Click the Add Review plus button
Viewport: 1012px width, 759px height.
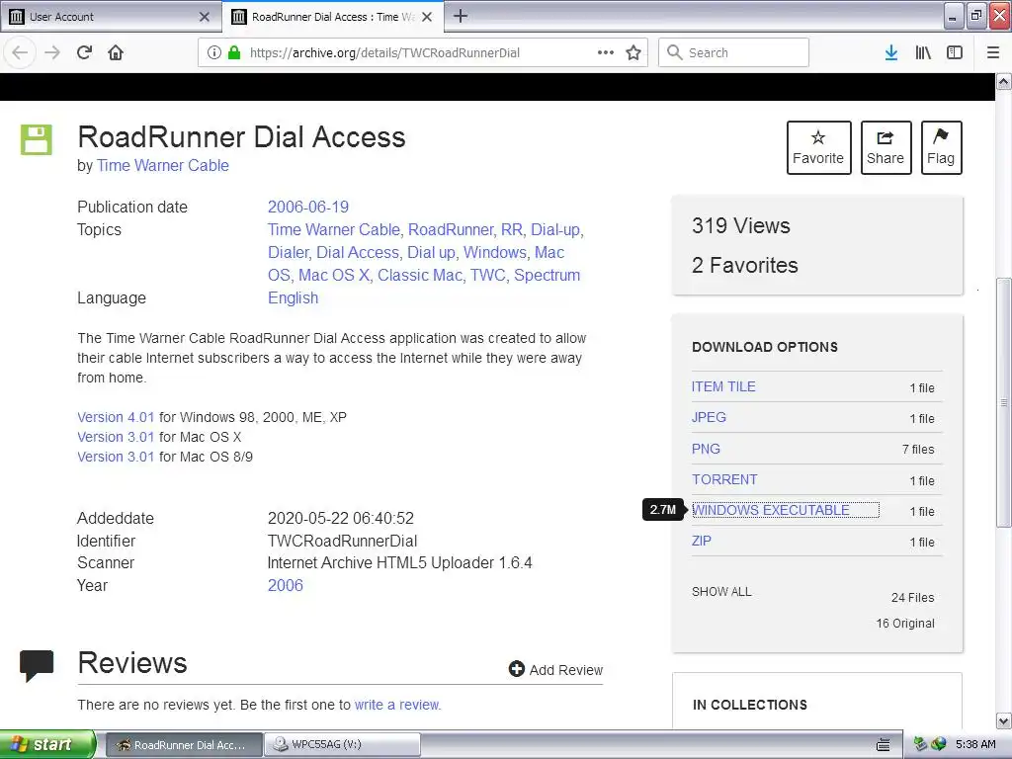pos(555,669)
